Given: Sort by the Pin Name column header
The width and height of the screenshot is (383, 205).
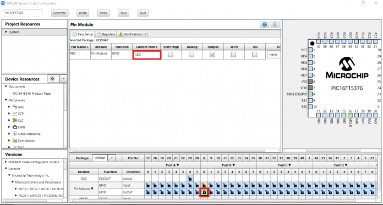Looking at the screenshot, I should click(80, 47).
